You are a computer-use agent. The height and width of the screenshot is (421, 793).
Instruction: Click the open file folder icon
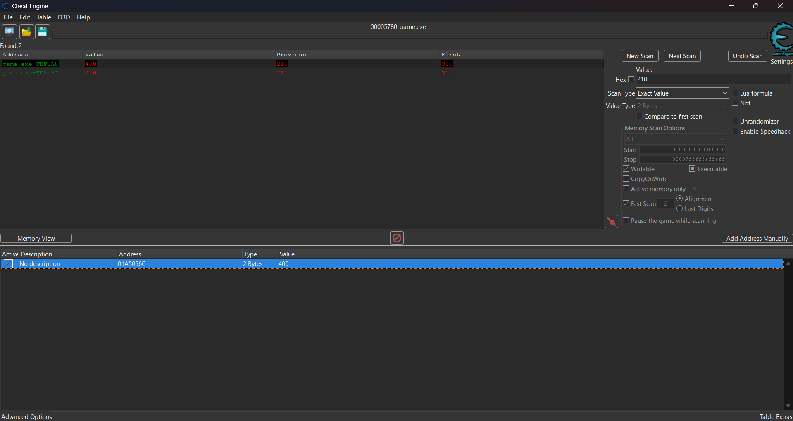click(x=26, y=32)
